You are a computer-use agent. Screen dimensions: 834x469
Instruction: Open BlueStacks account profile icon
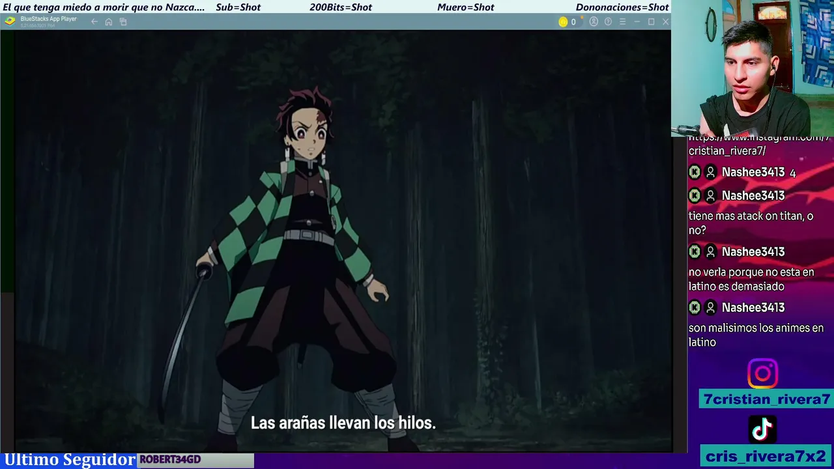[x=594, y=21]
